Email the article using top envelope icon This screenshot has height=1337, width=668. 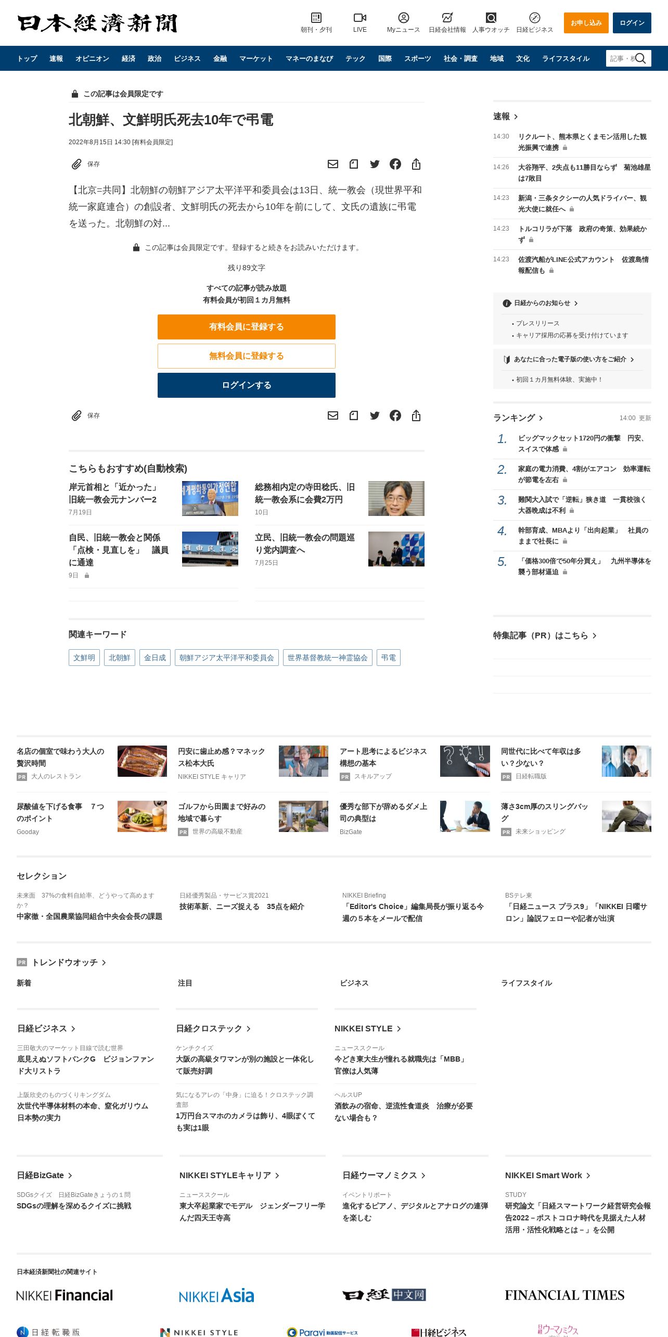333,164
